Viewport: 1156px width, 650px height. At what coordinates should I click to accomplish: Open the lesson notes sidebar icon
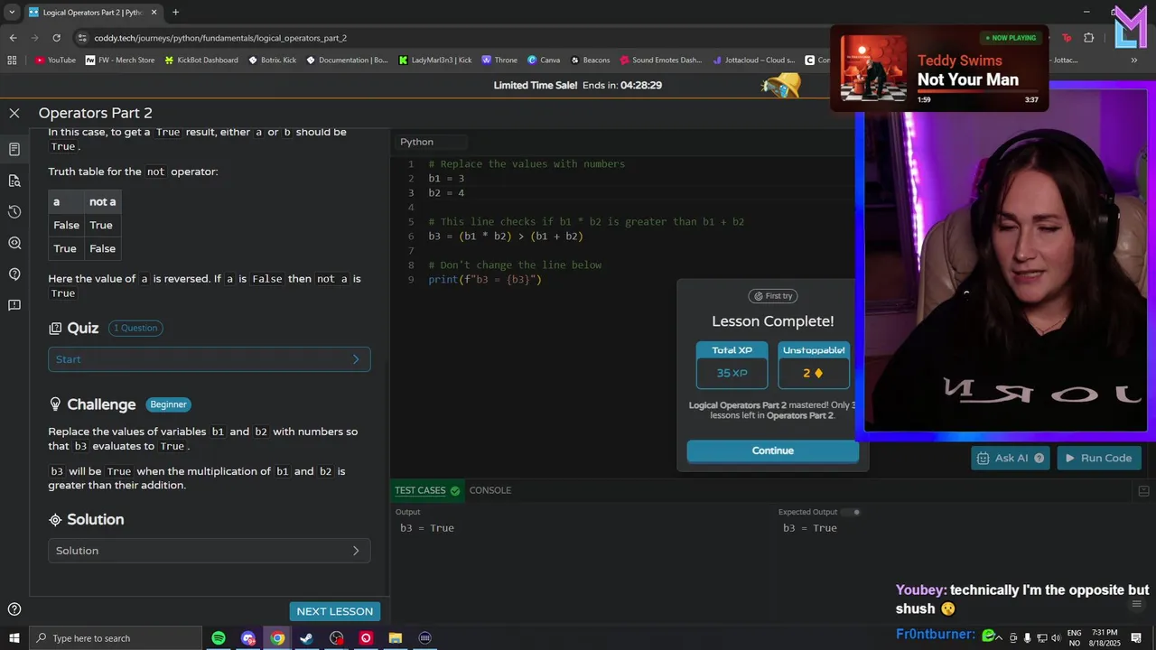[x=14, y=149]
